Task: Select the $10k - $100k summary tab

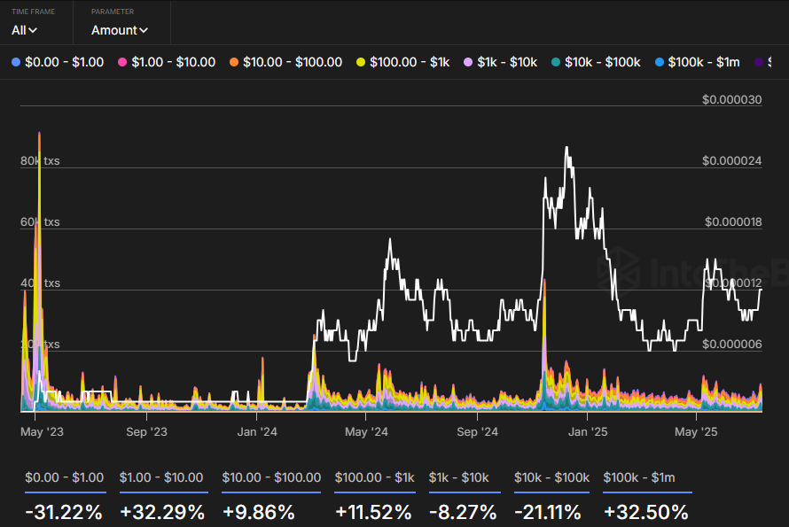Action: [551, 477]
